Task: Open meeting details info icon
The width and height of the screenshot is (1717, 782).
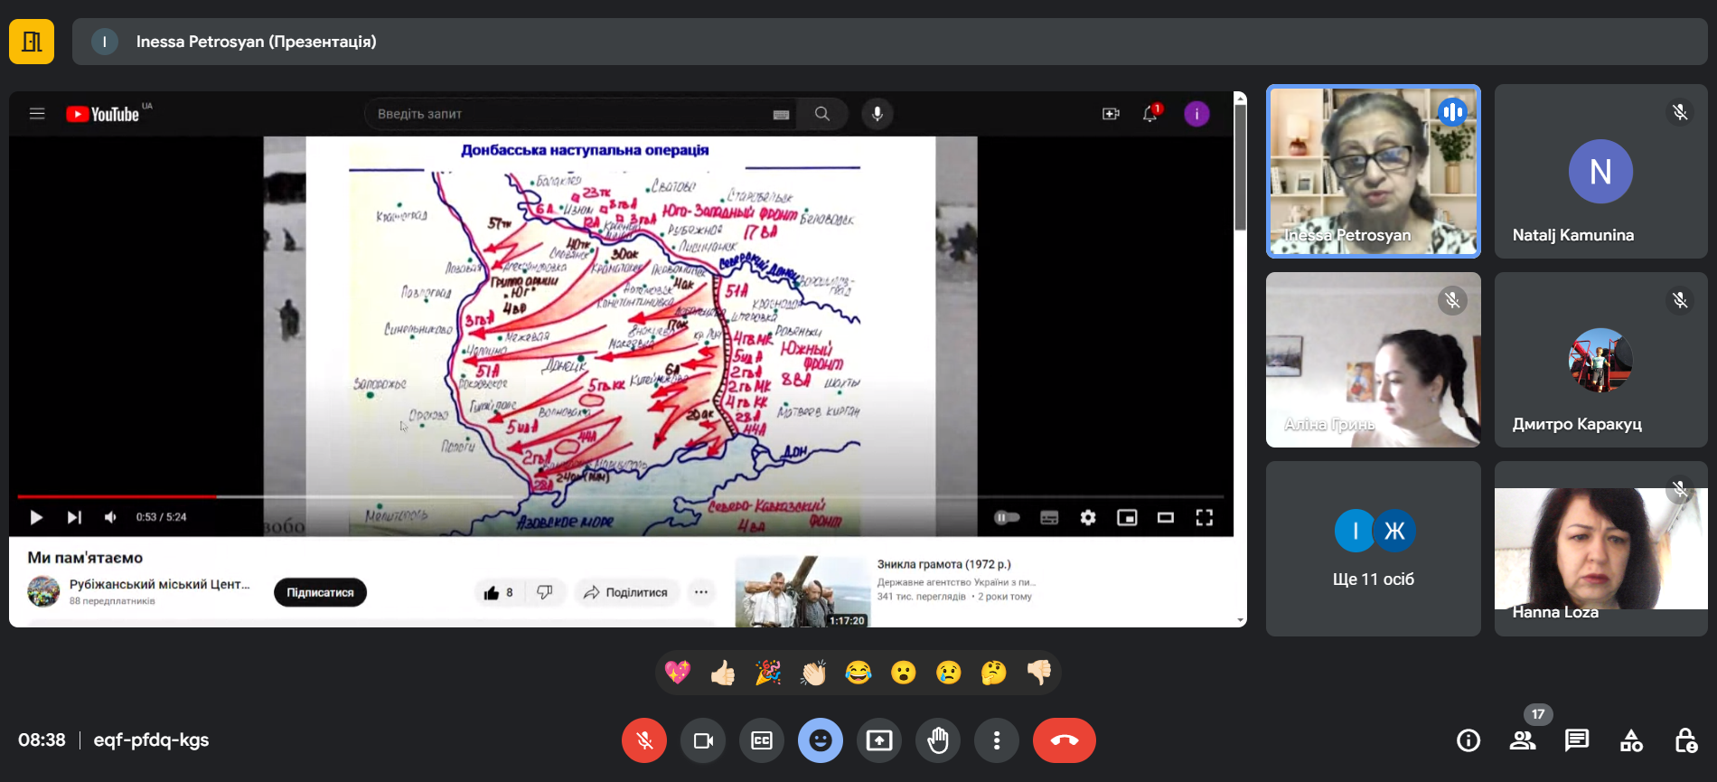Action: [1468, 740]
